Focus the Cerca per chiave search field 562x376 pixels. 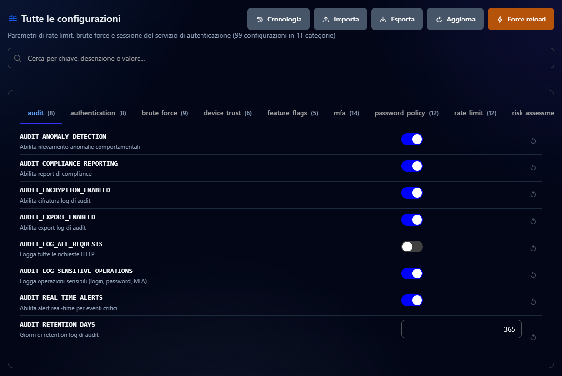point(281,58)
